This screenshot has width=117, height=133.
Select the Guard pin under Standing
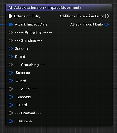11,57
